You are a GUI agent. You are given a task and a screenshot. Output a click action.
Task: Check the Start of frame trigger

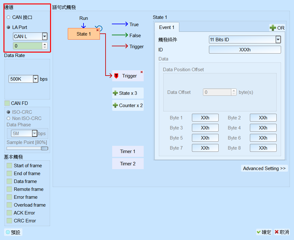(x=9, y=166)
